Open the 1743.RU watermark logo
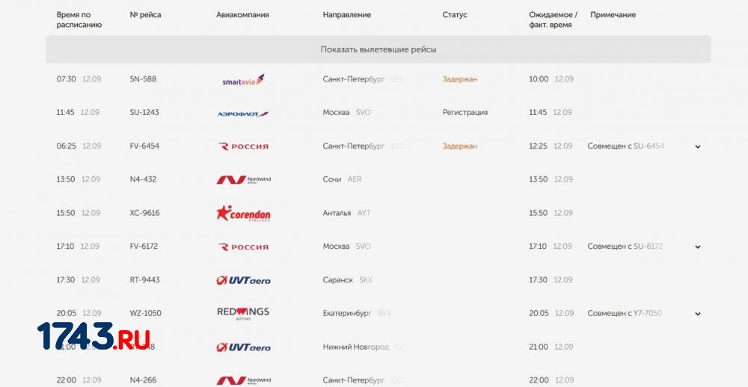The image size is (748, 387). click(93, 335)
